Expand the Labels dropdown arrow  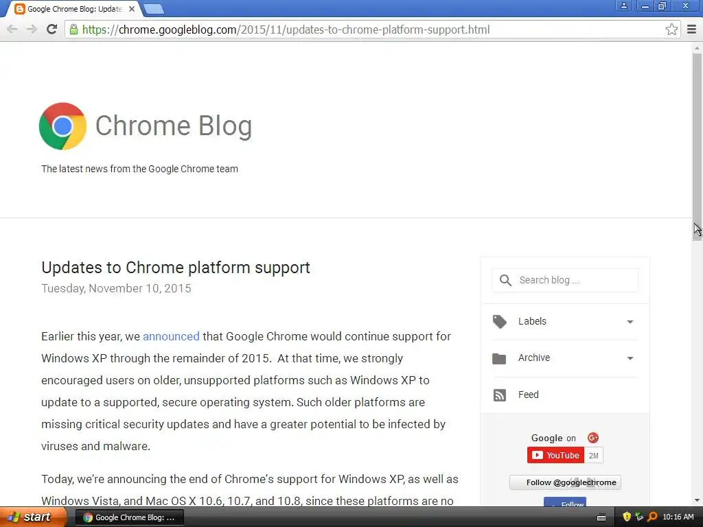tap(630, 322)
